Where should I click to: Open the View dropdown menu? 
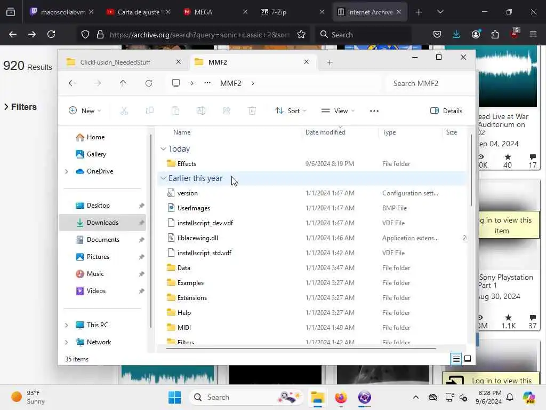click(338, 111)
